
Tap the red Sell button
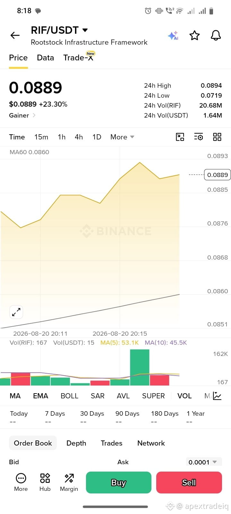189,483
